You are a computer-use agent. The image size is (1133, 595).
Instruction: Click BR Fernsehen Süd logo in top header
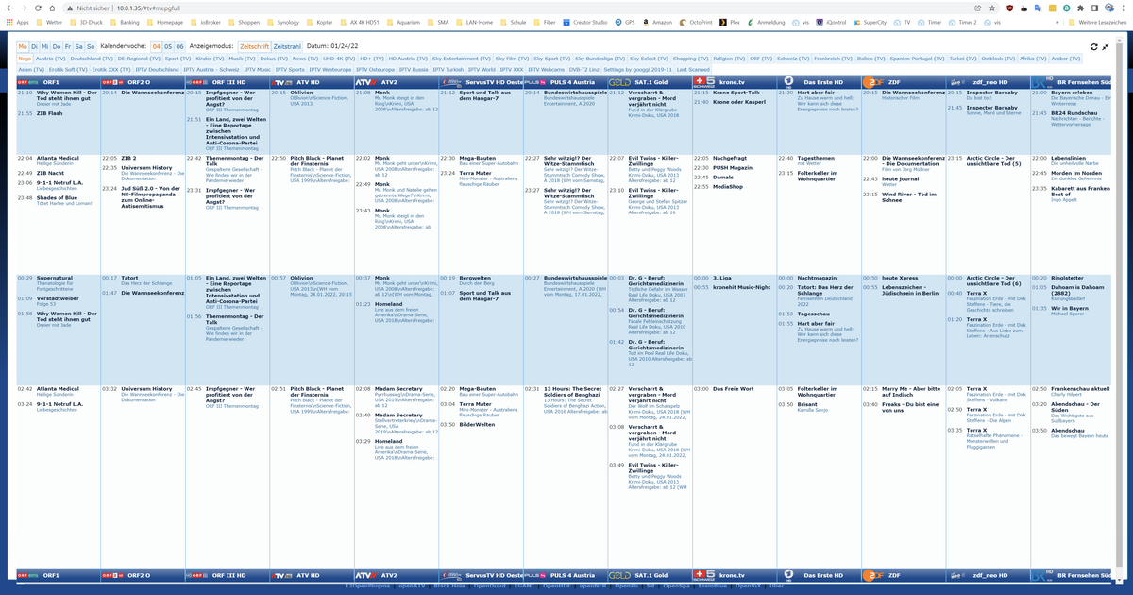[1040, 83]
